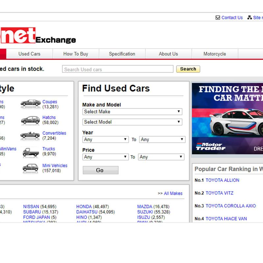263x263 pixels.
Task: Click the Site map hierarchy icon
Action: coord(250,18)
